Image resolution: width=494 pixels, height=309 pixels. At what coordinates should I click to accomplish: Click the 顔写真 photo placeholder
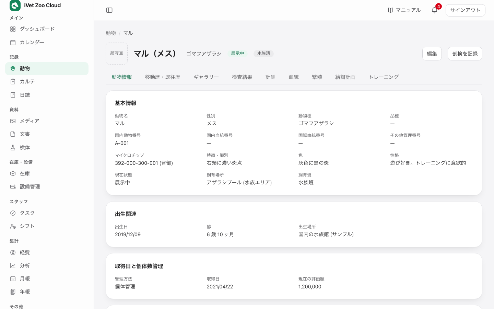[x=117, y=54]
